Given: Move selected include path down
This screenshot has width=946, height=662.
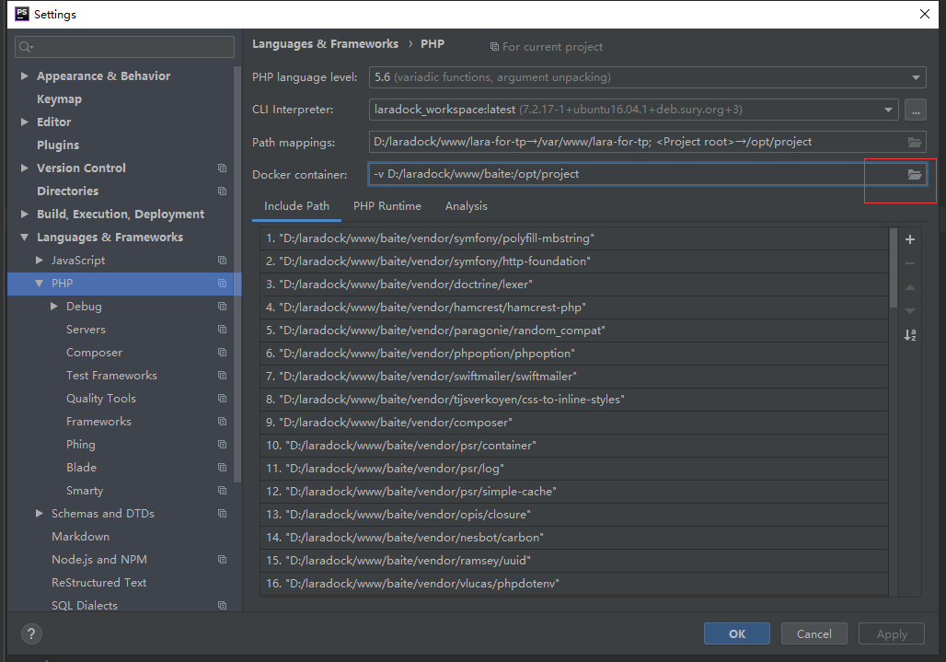Looking at the screenshot, I should point(910,311).
